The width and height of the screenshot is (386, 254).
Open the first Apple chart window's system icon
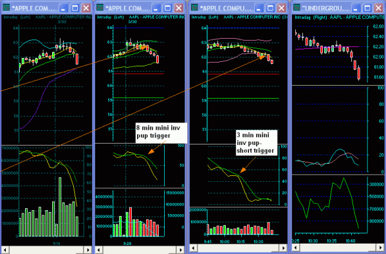pos(6,8)
